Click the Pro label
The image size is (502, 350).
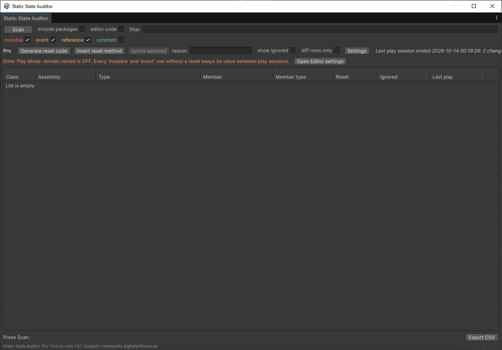click(x=7, y=51)
